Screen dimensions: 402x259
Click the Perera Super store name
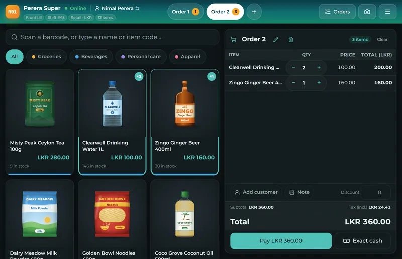click(x=42, y=8)
